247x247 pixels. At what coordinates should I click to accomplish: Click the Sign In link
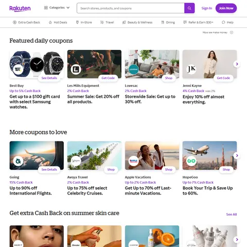[x=207, y=8]
